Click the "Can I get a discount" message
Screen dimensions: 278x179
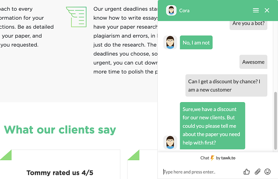click(226, 85)
